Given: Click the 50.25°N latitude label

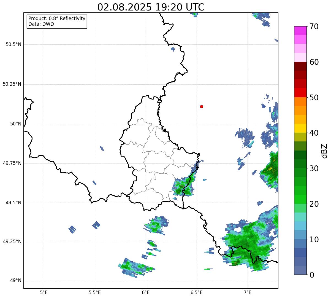Looking at the screenshot, I should click(12, 84).
